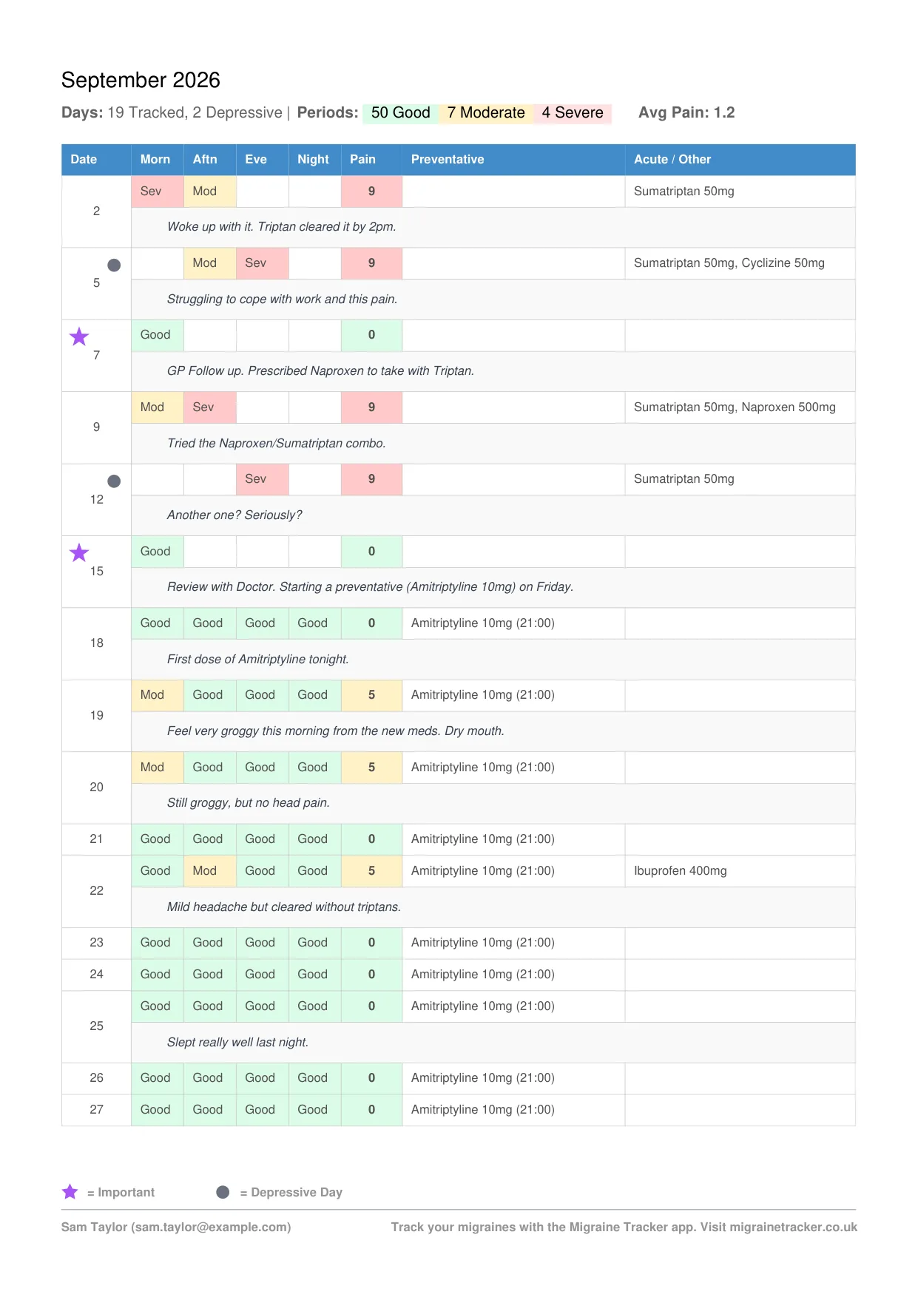Click the purple star icon beside date 15
The height and width of the screenshot is (1297, 918).
(x=79, y=553)
